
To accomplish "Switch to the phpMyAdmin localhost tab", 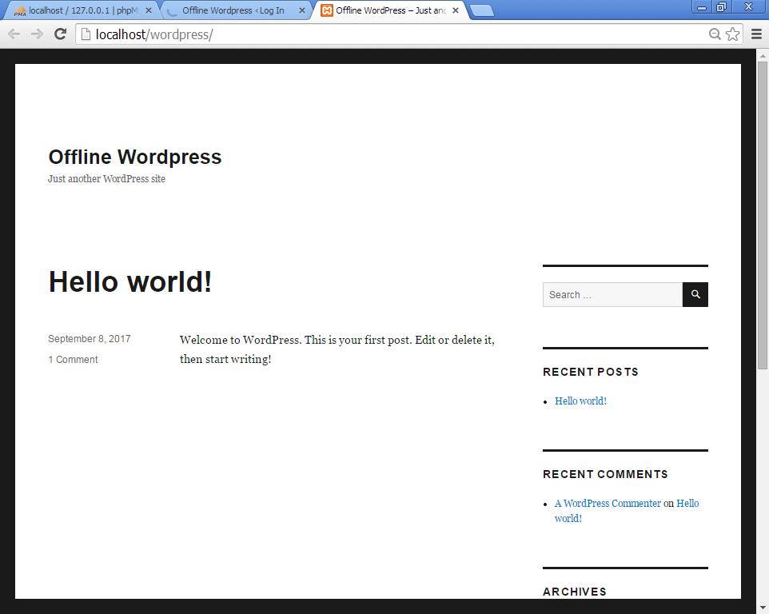I will [82, 10].
